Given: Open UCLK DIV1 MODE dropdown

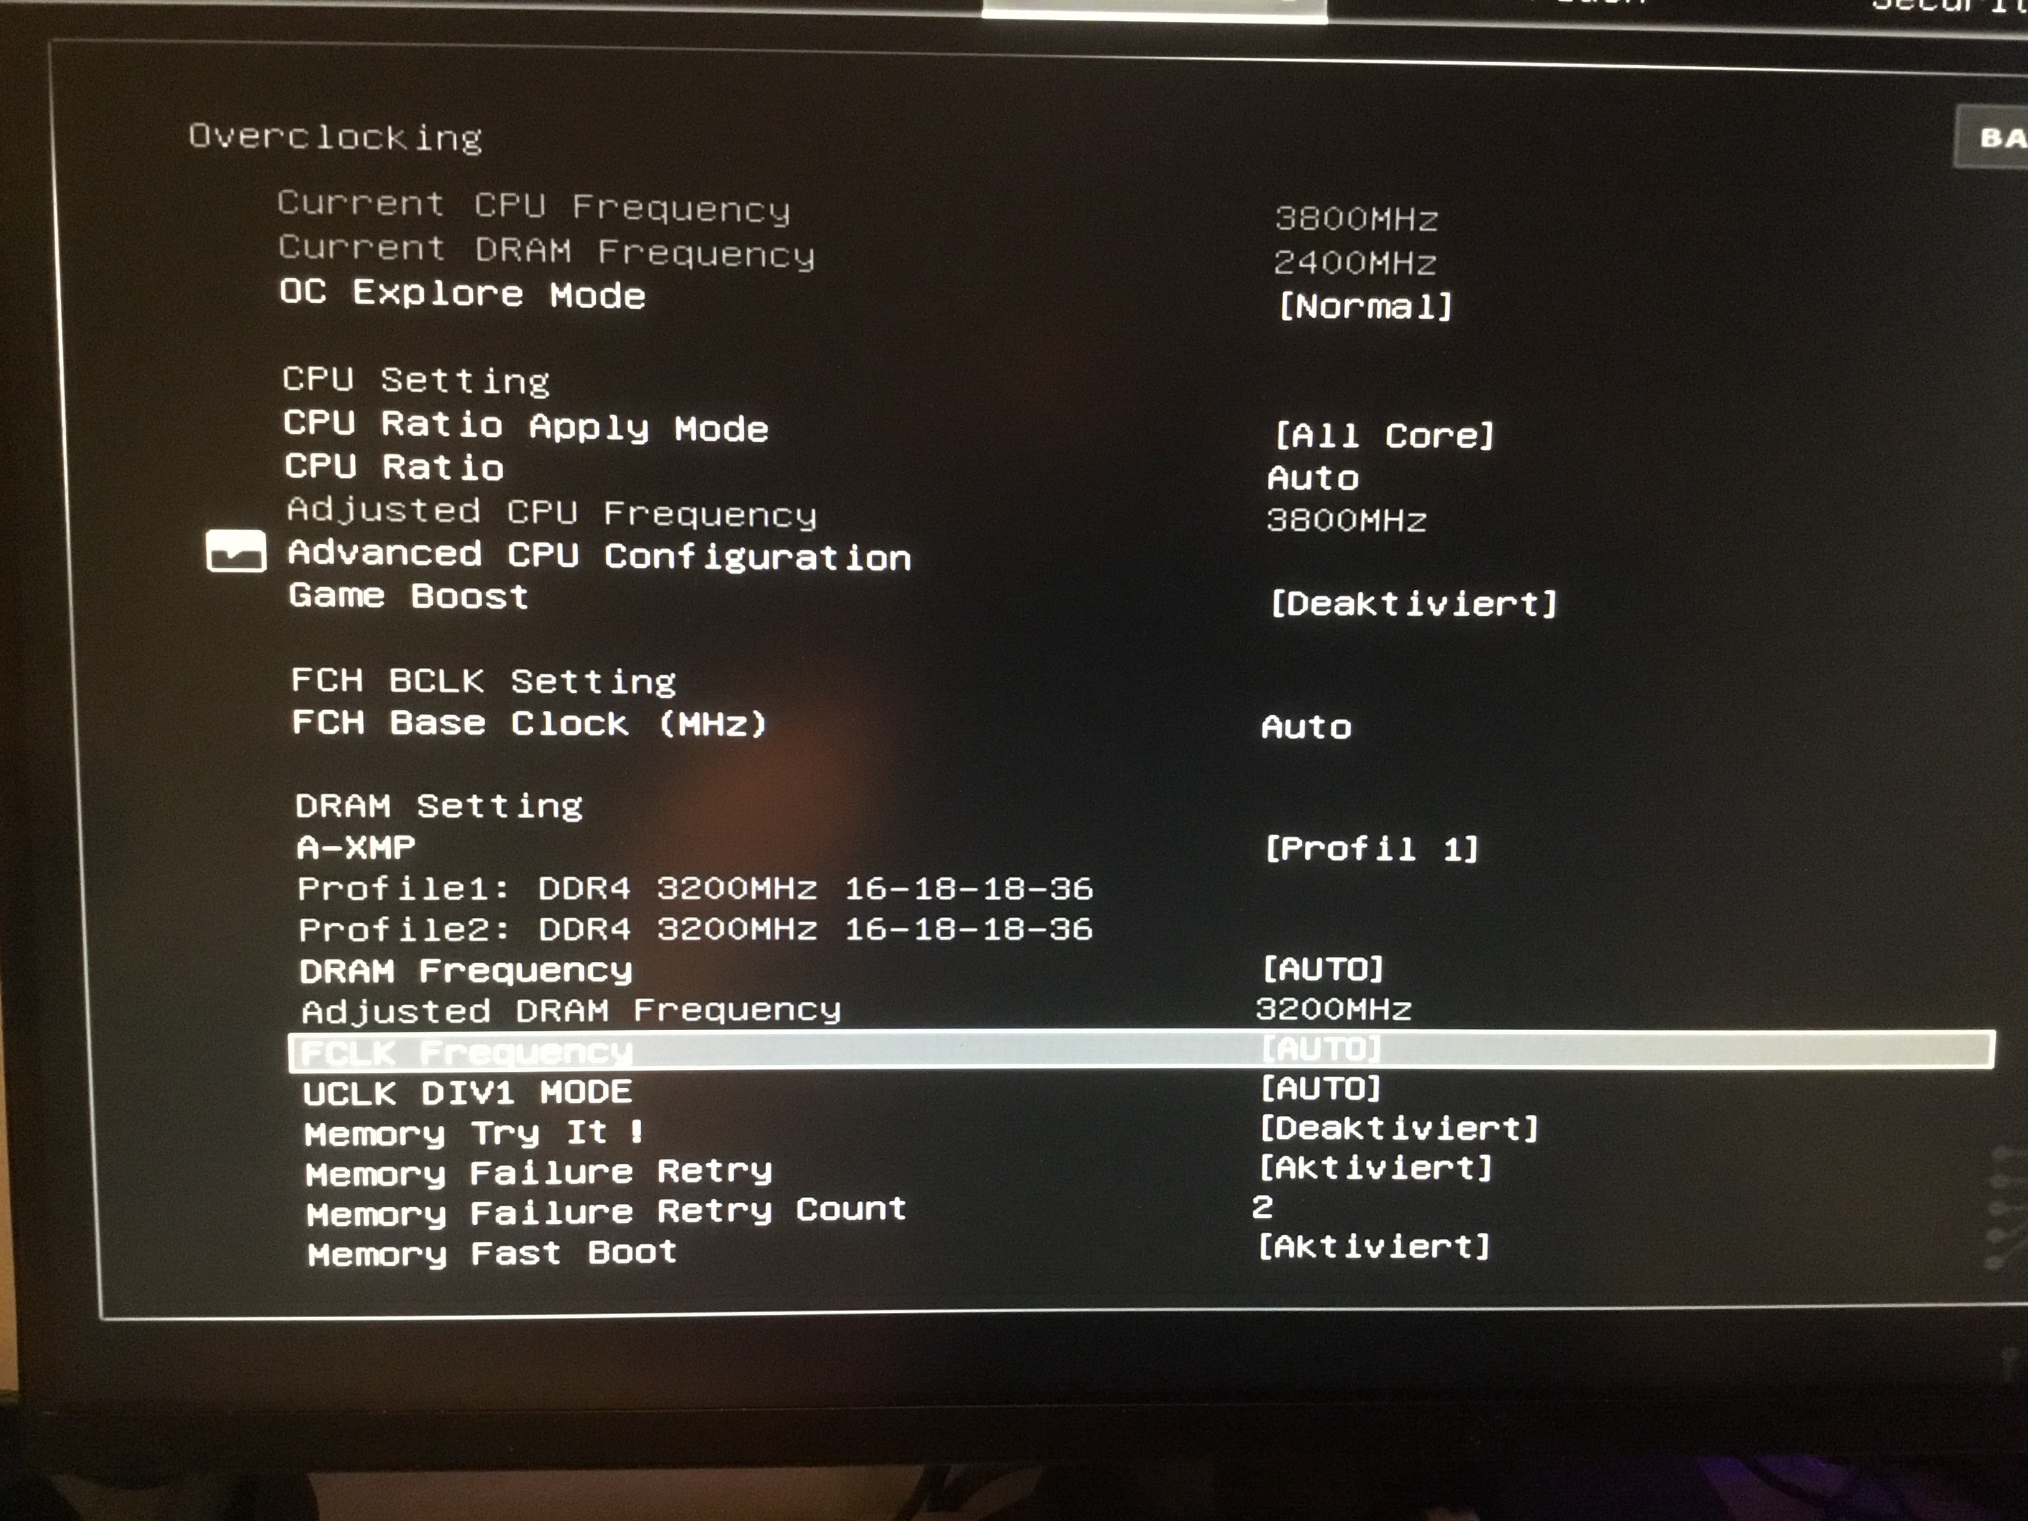Looking at the screenshot, I should click(x=1320, y=1089).
